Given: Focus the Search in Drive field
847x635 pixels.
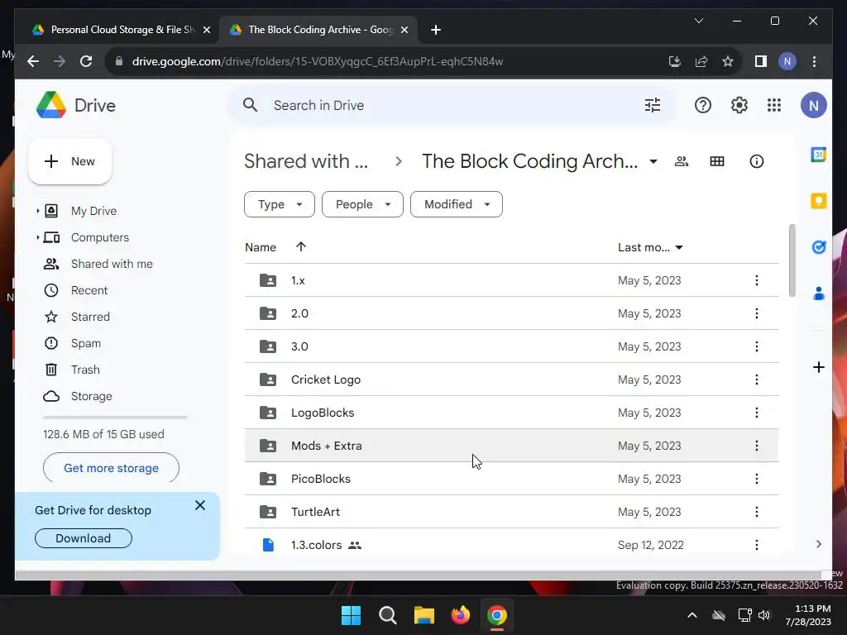Looking at the screenshot, I should (451, 105).
